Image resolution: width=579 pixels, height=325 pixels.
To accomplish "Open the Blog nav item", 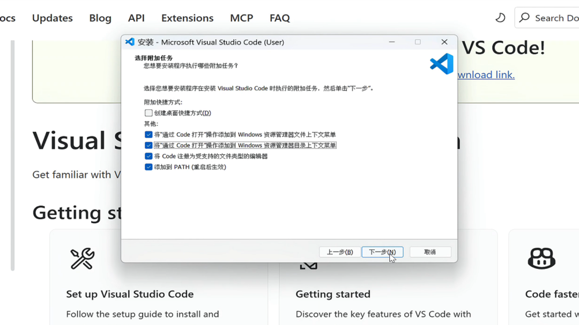I will click(x=100, y=18).
